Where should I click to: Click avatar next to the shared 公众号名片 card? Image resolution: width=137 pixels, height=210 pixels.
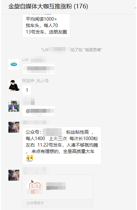coord(14,175)
